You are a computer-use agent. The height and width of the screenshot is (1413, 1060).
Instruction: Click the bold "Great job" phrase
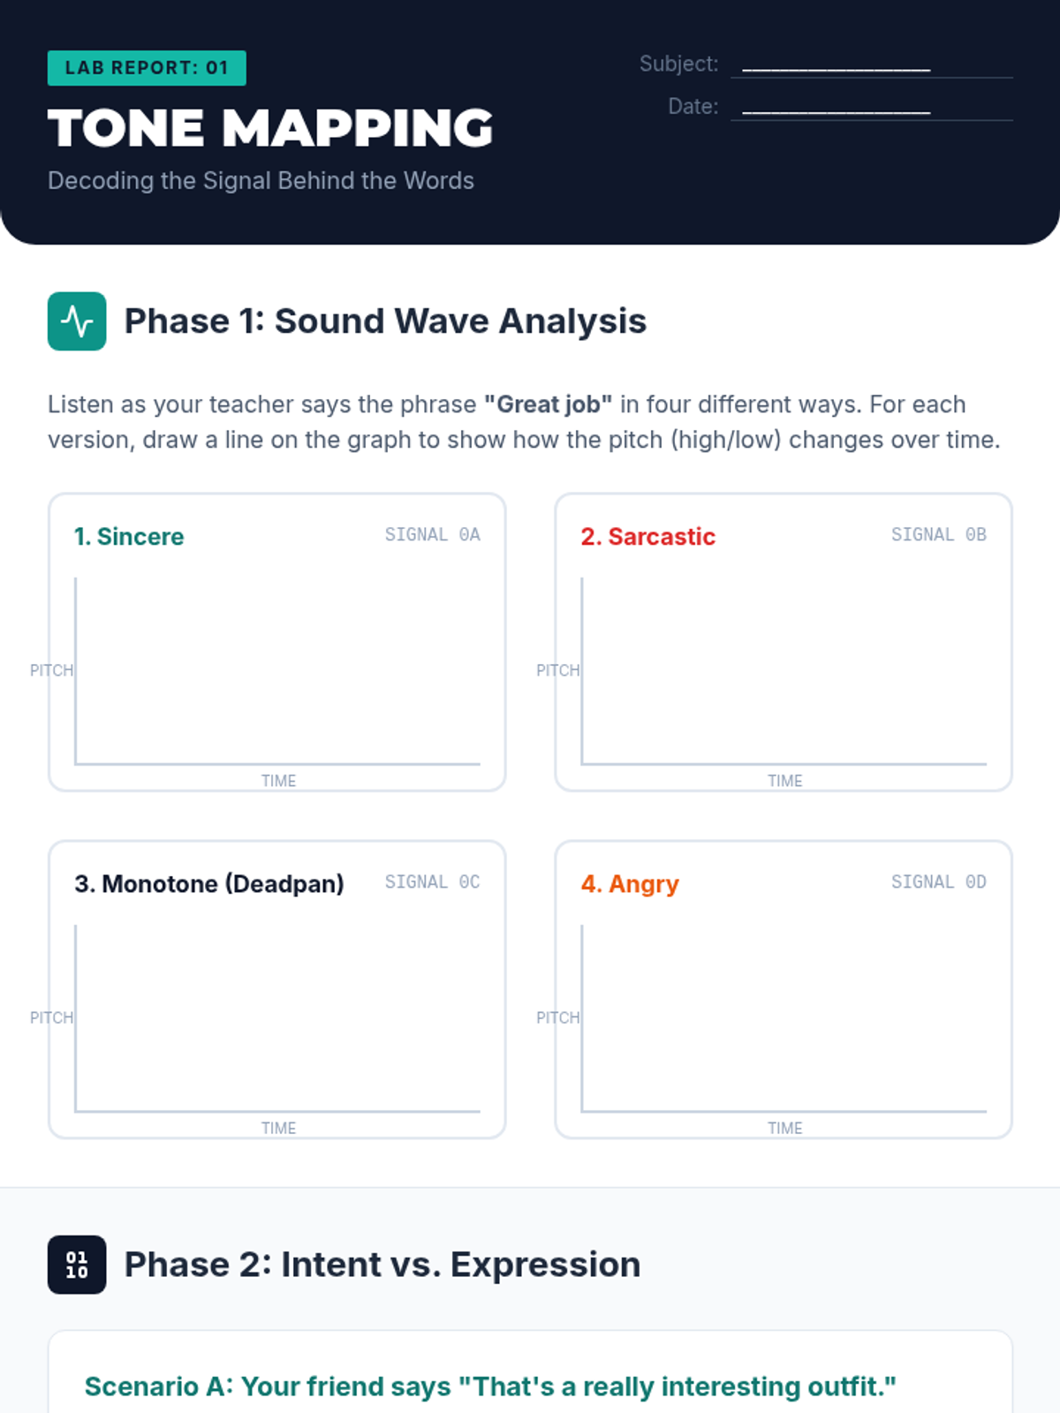[x=548, y=404]
